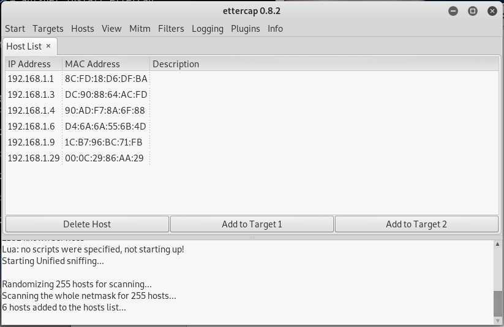
Task: Close the ettercap window
Action: 492,11
